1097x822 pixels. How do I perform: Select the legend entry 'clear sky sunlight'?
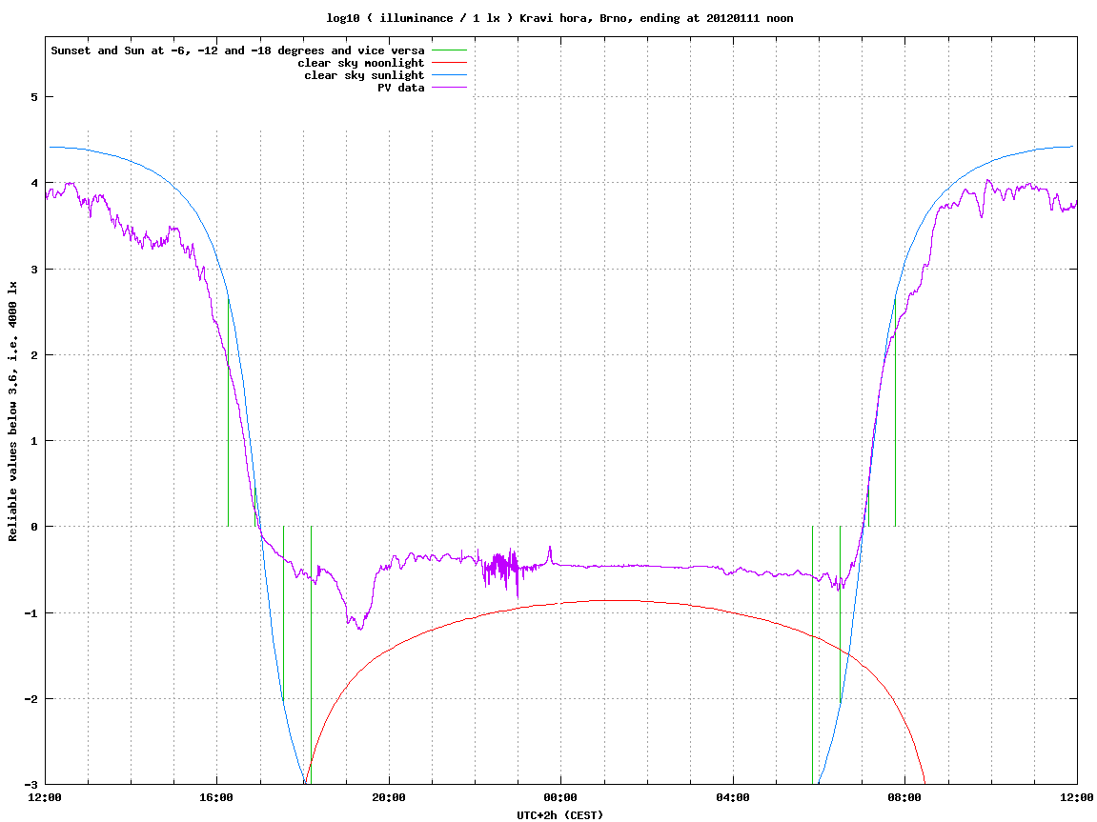point(364,75)
